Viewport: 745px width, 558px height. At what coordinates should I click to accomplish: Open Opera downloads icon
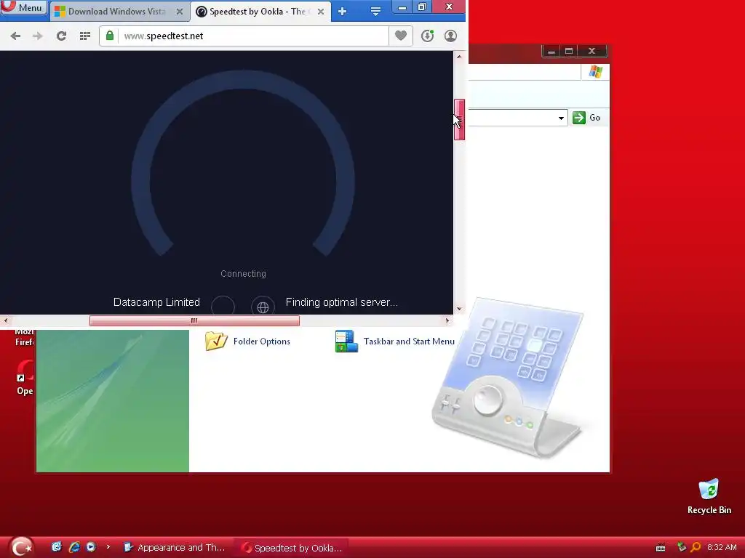pos(428,36)
